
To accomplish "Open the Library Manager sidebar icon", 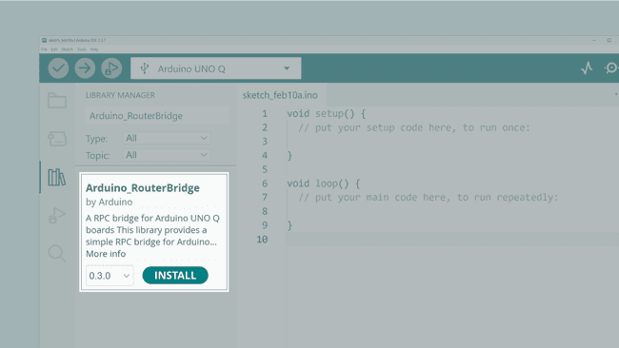I will pos(57,177).
